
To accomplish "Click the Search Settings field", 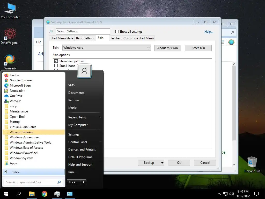I will [83, 31].
